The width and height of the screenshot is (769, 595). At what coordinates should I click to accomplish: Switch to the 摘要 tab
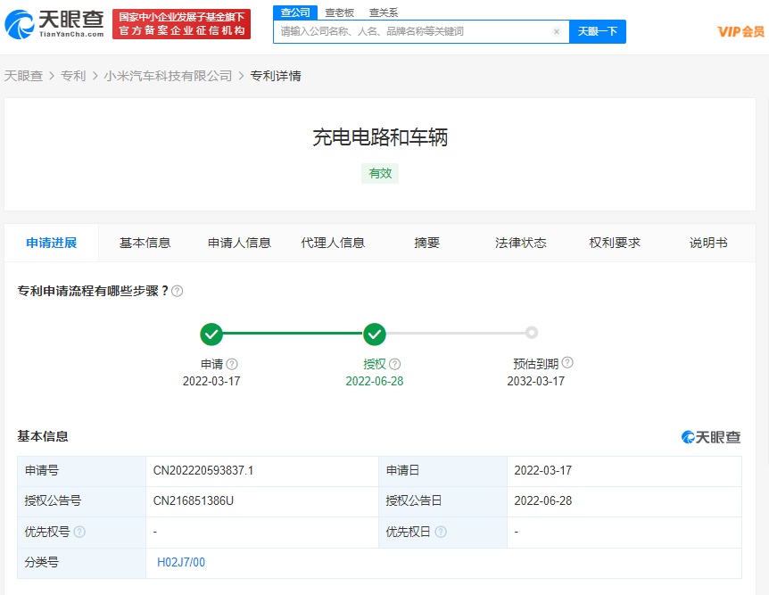(426, 243)
